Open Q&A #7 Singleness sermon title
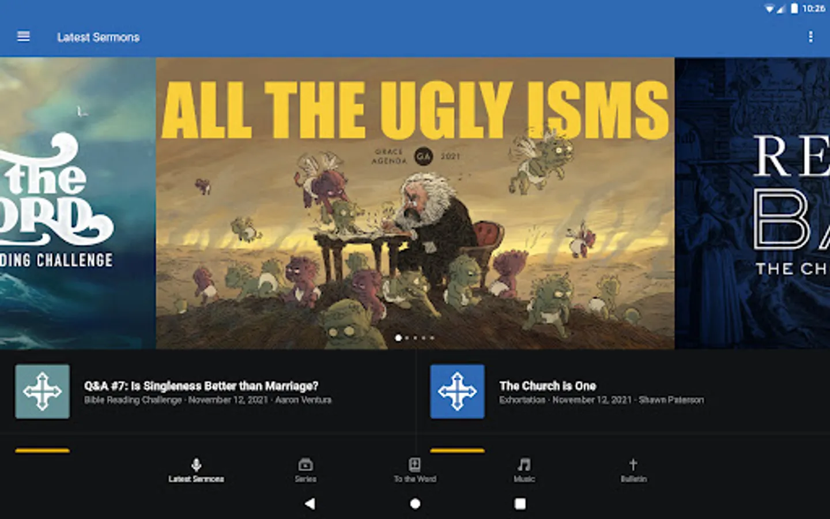The image size is (830, 519). pos(201,386)
